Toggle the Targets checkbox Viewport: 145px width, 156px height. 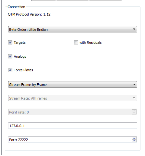pos(10,42)
